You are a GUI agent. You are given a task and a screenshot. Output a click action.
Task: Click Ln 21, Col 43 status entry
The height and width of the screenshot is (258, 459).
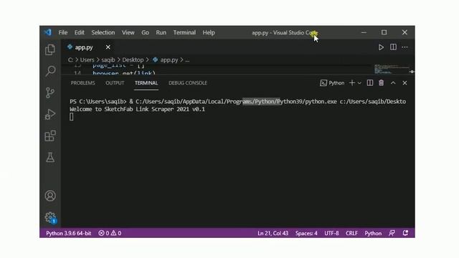tap(273, 233)
